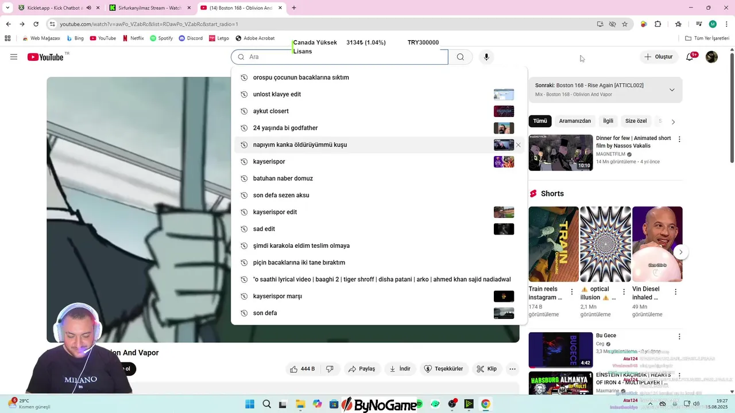
Task: Open Chrome icon on taskbar
Action: (x=486, y=404)
